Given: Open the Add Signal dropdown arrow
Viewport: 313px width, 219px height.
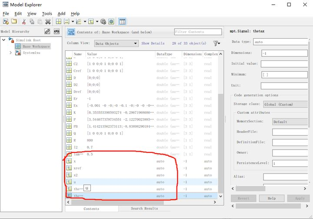Looking at the screenshot, I should coord(85,22).
